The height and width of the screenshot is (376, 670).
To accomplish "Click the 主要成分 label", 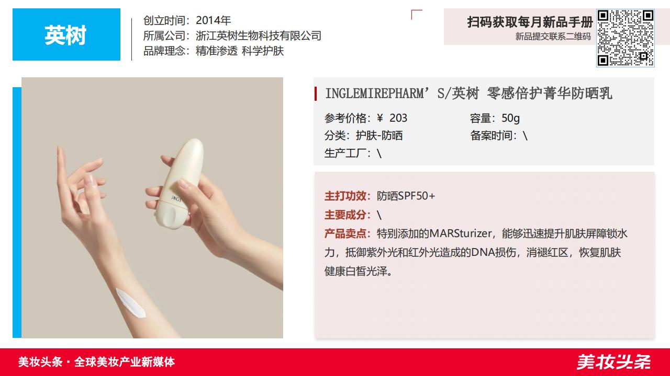I will coord(348,215).
